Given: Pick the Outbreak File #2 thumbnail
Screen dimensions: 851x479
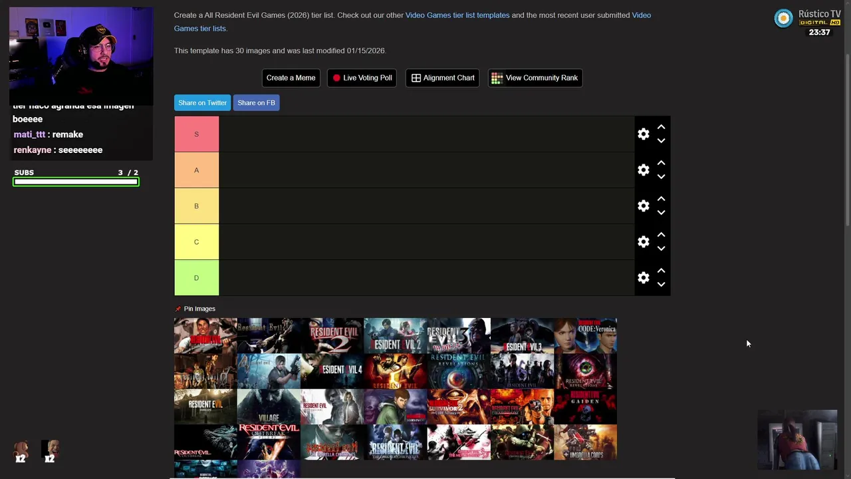Looking at the screenshot, I should click(269, 442).
